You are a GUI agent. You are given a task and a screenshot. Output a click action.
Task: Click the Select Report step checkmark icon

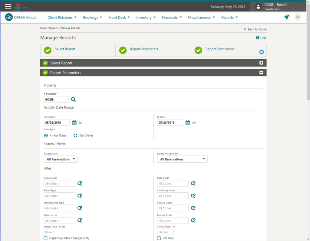48,50
